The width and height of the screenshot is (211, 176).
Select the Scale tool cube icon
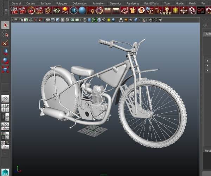(5, 69)
